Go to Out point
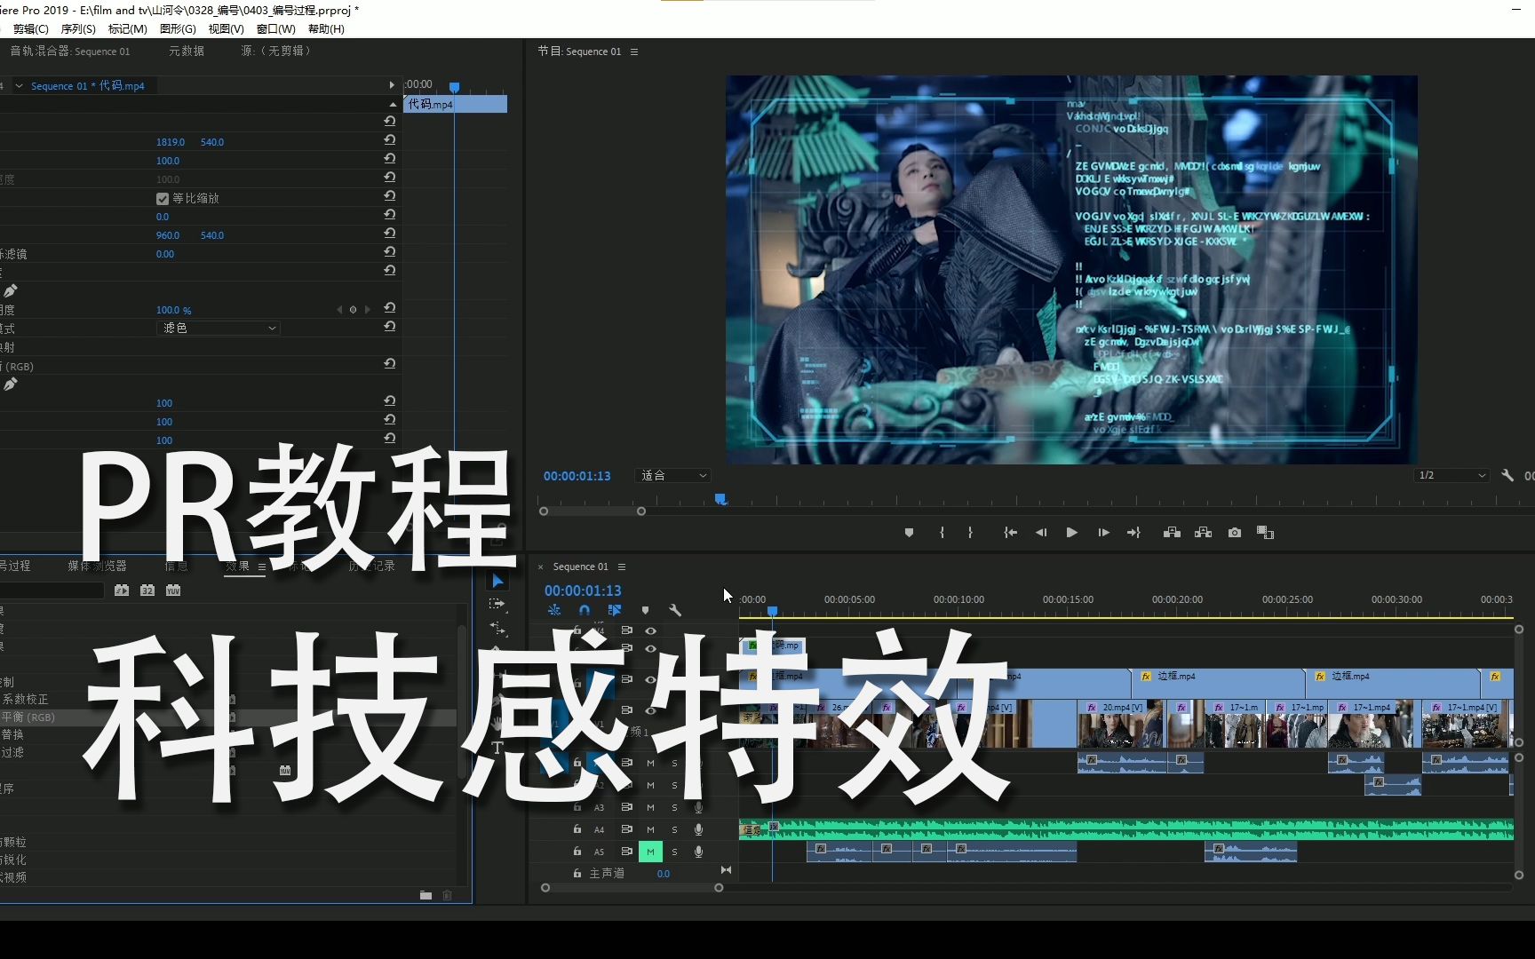The image size is (1535, 959). pyautogui.click(x=1134, y=533)
